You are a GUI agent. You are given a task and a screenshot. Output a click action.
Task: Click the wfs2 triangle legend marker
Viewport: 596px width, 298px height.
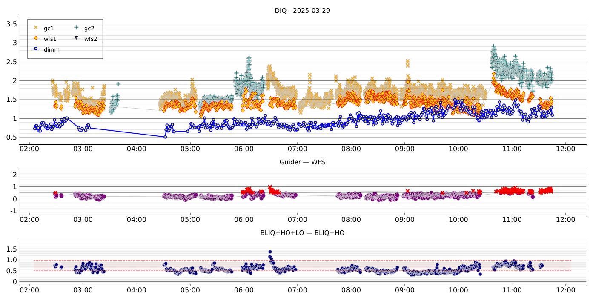[76, 38]
